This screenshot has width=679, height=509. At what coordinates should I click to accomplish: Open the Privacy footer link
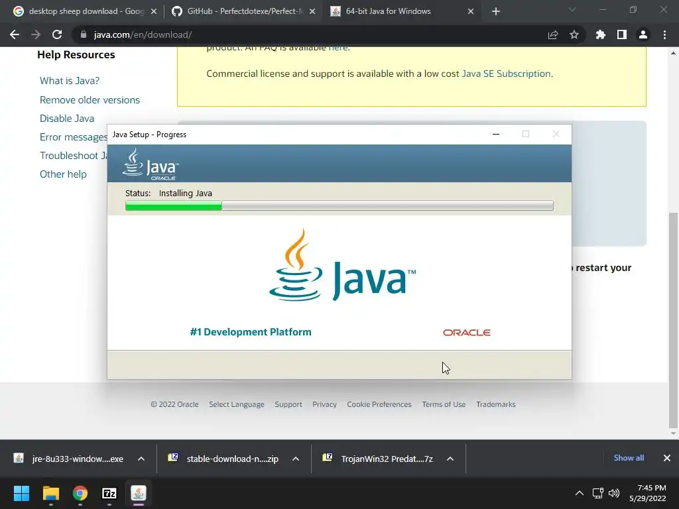[x=324, y=404]
